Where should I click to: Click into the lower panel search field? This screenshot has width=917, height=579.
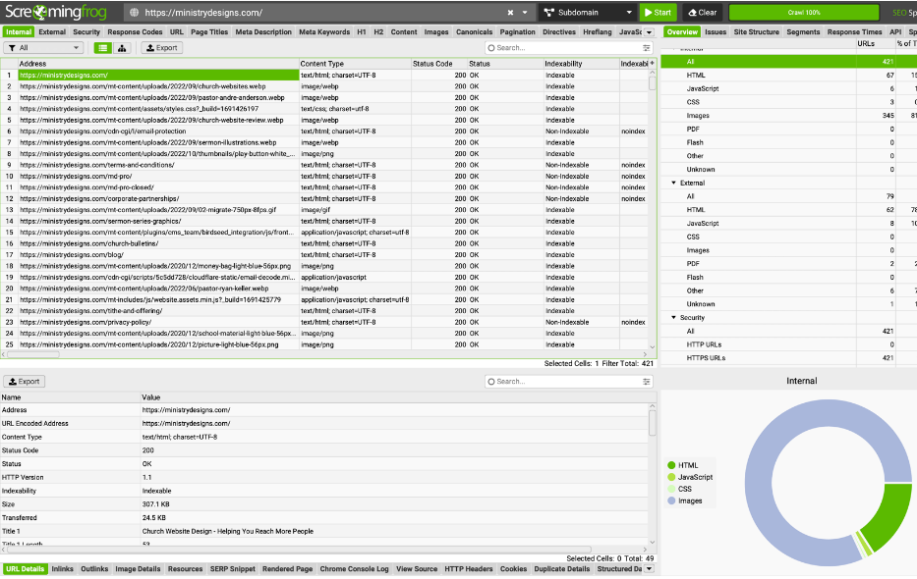[565, 381]
